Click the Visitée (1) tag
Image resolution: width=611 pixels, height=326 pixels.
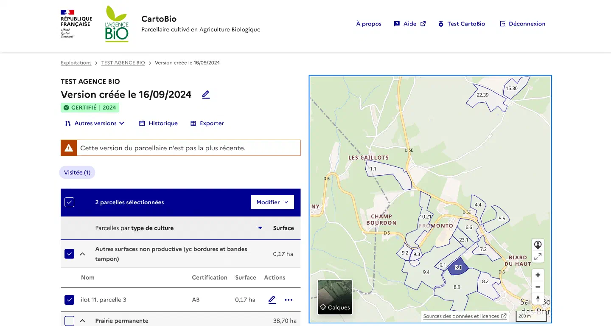click(x=77, y=173)
